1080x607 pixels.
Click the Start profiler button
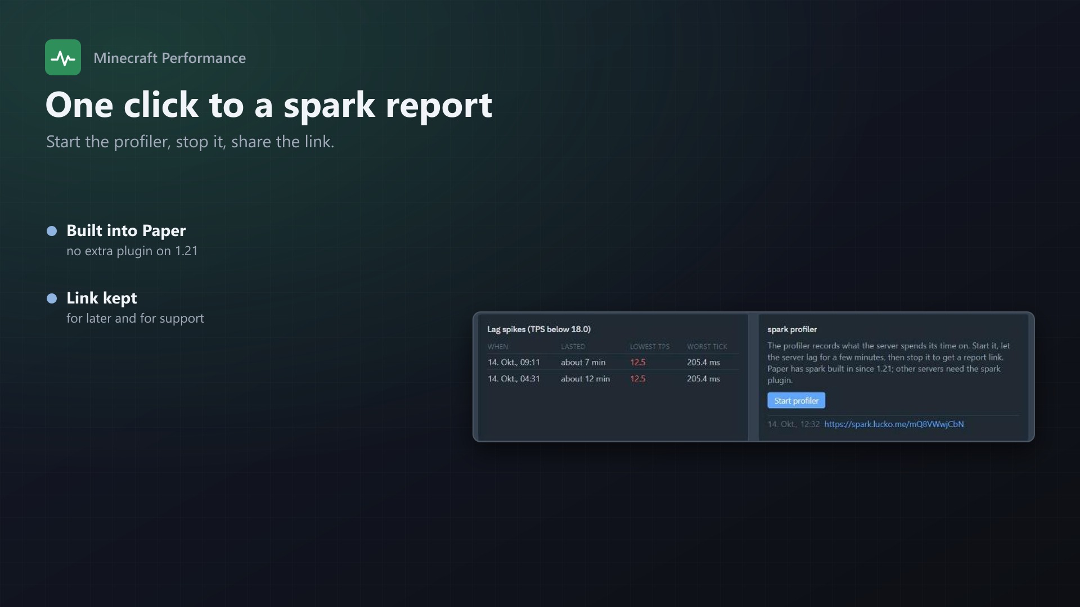[796, 401]
